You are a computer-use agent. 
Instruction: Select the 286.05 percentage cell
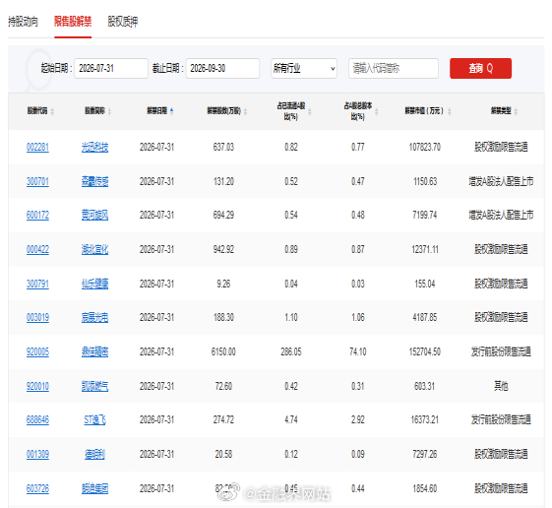click(x=291, y=351)
